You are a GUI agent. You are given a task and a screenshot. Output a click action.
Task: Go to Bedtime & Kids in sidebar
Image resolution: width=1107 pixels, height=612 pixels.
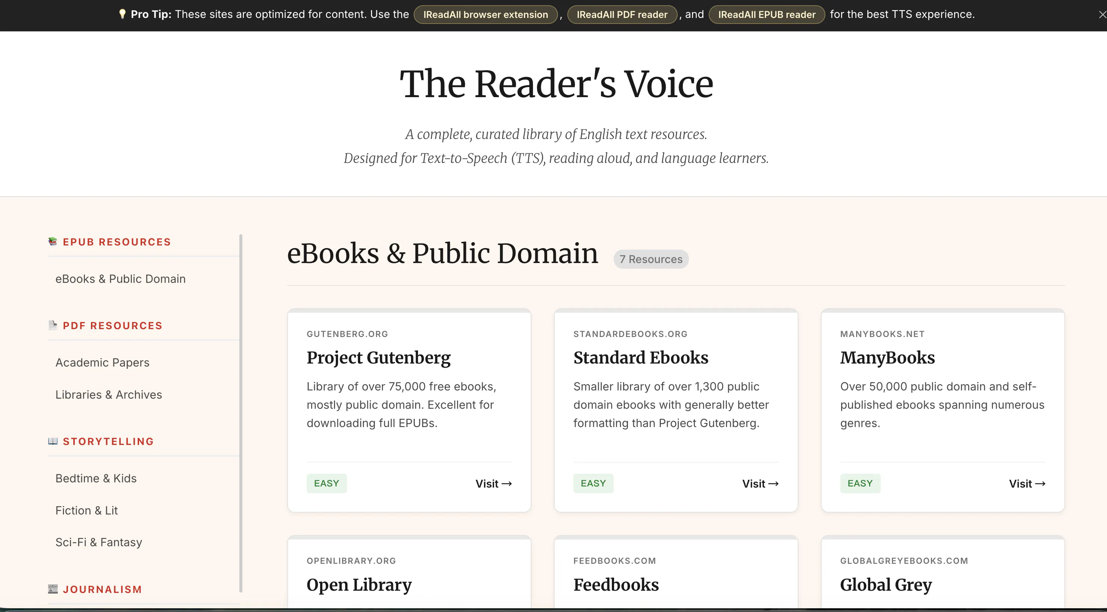click(96, 479)
